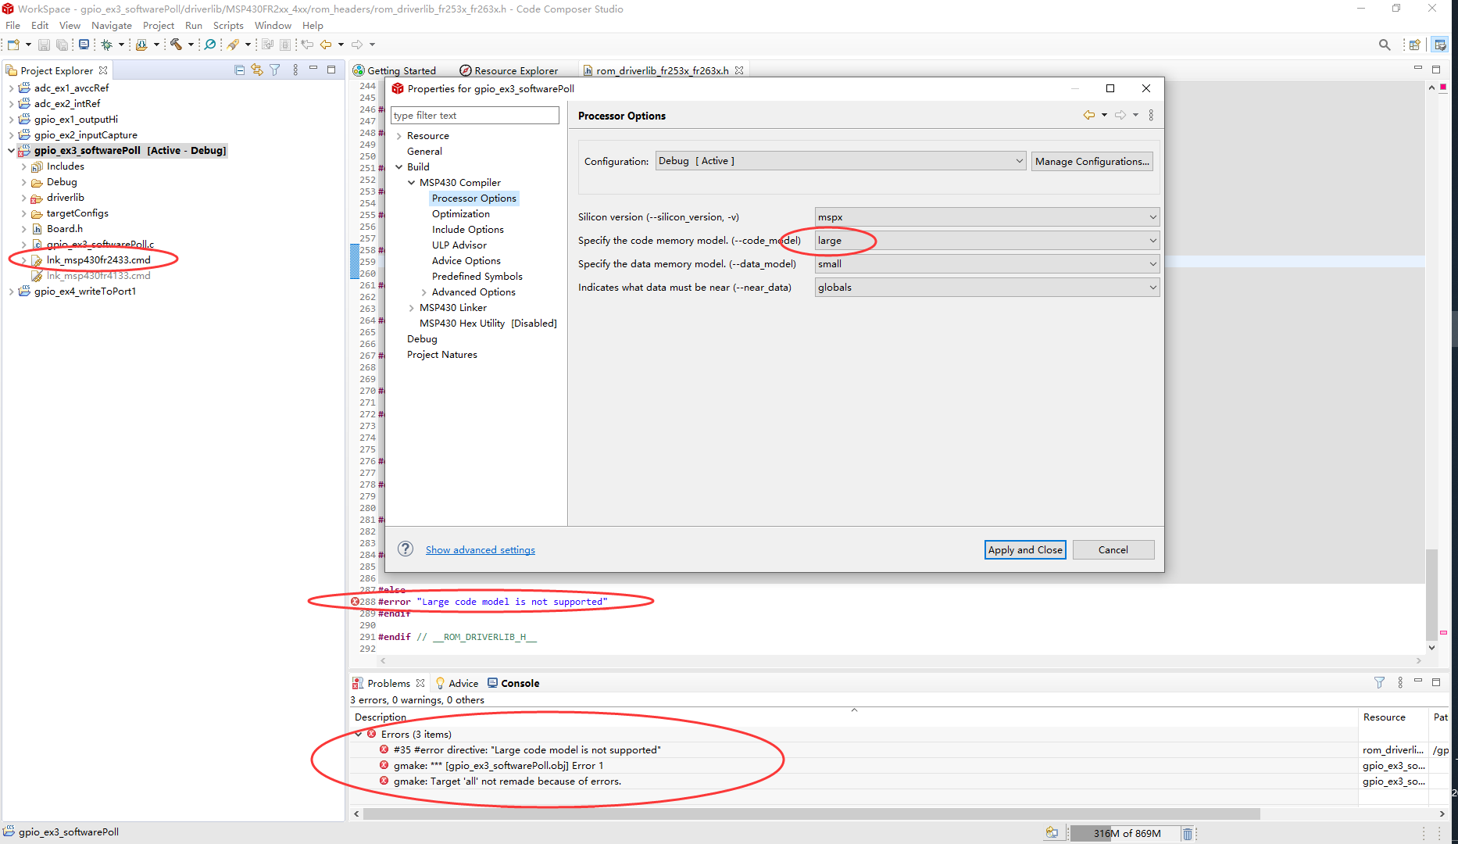Switch to the Console tab
Screen dimensions: 1458x844
coord(513,683)
